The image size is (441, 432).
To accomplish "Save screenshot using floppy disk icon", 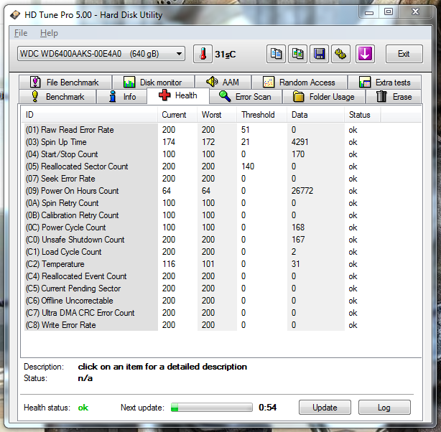I will coord(319,54).
